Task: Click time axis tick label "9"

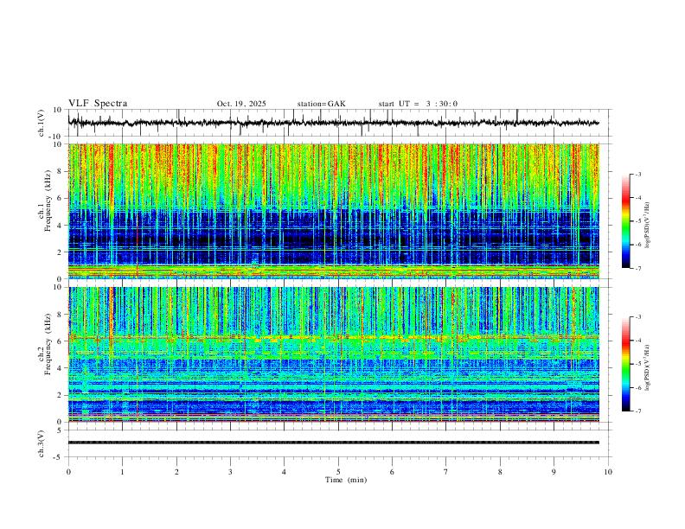Action: point(554,472)
